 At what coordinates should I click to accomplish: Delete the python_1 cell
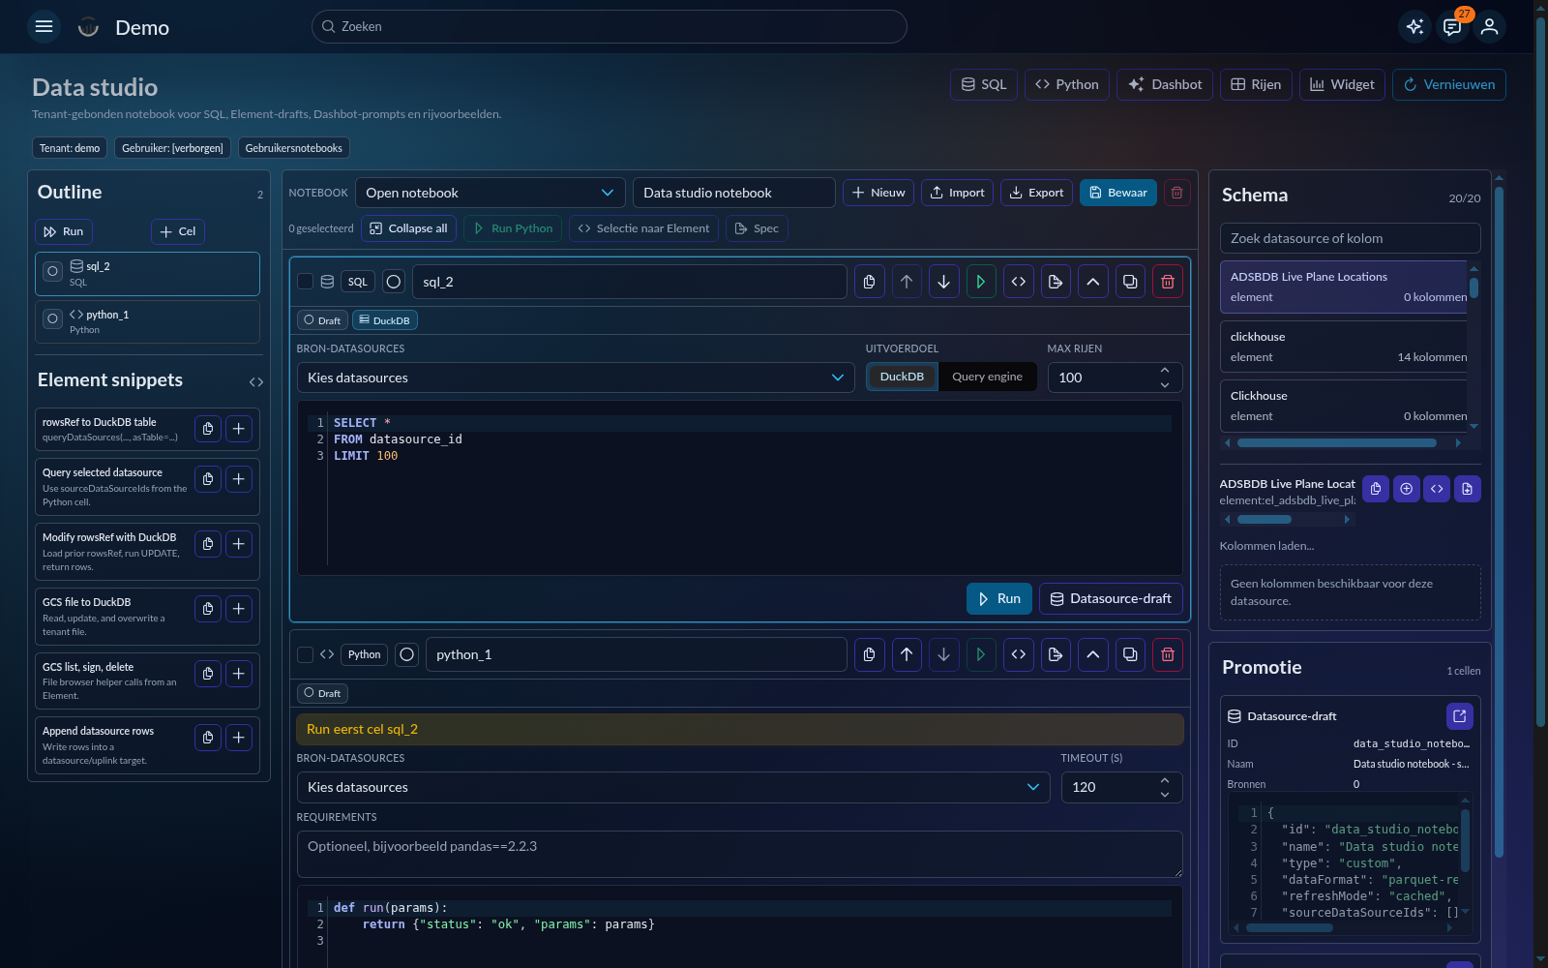point(1168,654)
